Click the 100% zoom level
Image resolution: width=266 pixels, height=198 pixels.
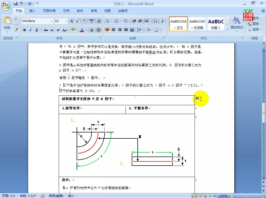click(x=223, y=196)
